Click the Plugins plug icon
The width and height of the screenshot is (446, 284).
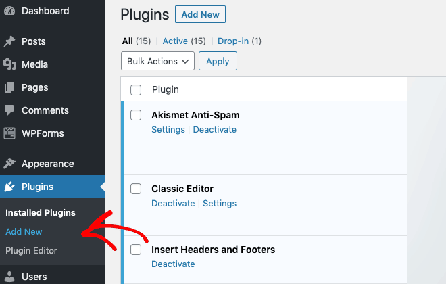tap(9, 187)
